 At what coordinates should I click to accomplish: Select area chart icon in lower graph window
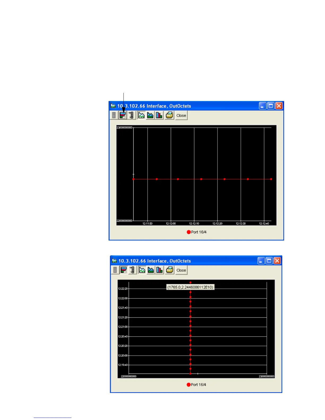151,270
